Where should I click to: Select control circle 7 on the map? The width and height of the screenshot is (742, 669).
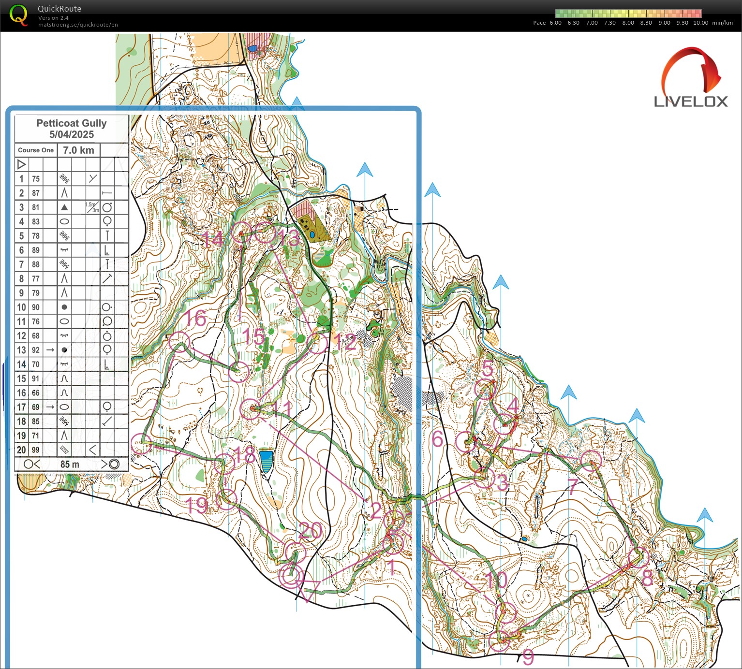pos(591,460)
